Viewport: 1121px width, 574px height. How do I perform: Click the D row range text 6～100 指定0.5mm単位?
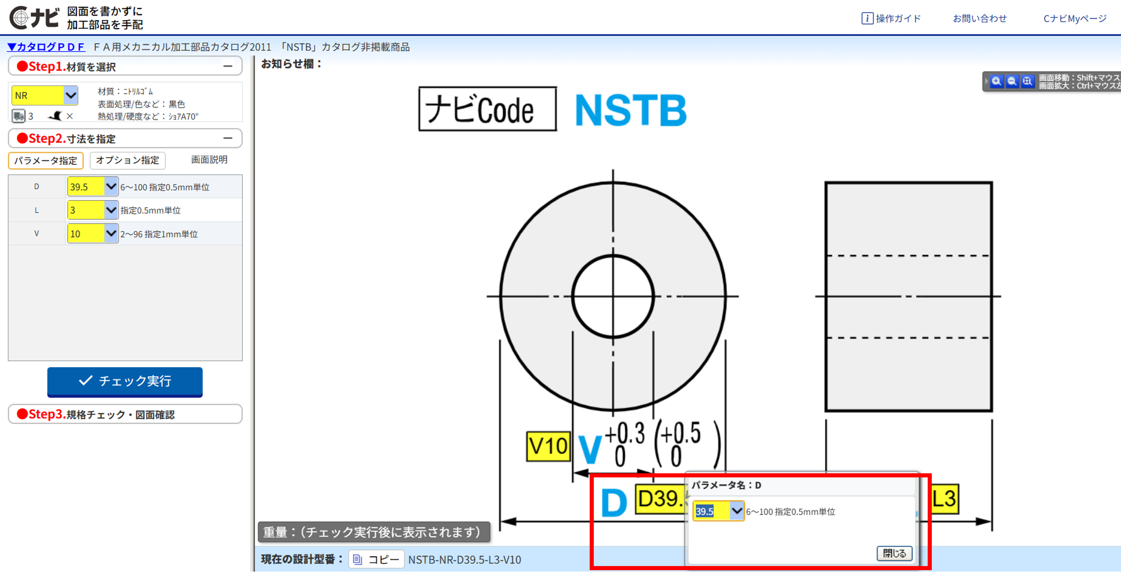164,187
